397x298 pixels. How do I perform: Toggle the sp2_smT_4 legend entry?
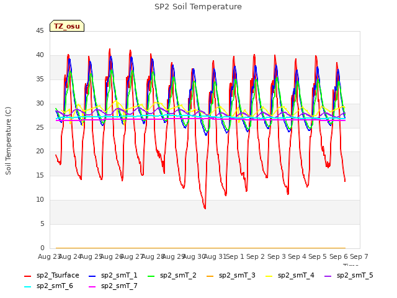pyautogui.click(x=290, y=276)
